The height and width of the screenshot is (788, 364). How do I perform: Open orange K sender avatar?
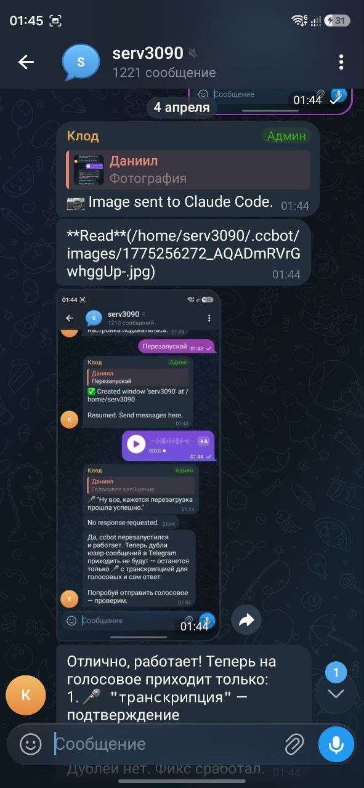coord(26,695)
